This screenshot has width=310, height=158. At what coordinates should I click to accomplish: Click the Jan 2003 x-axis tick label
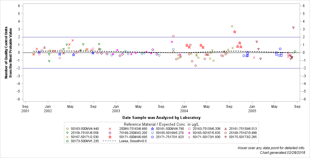116,109
